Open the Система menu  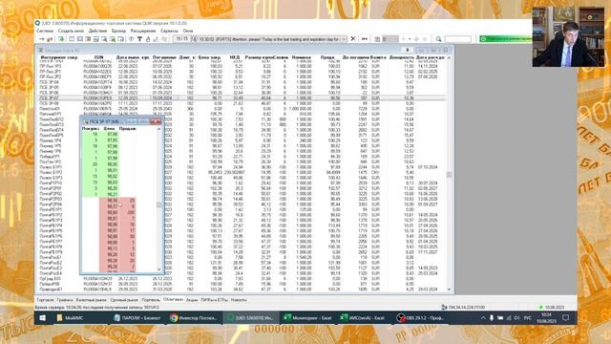45,31
